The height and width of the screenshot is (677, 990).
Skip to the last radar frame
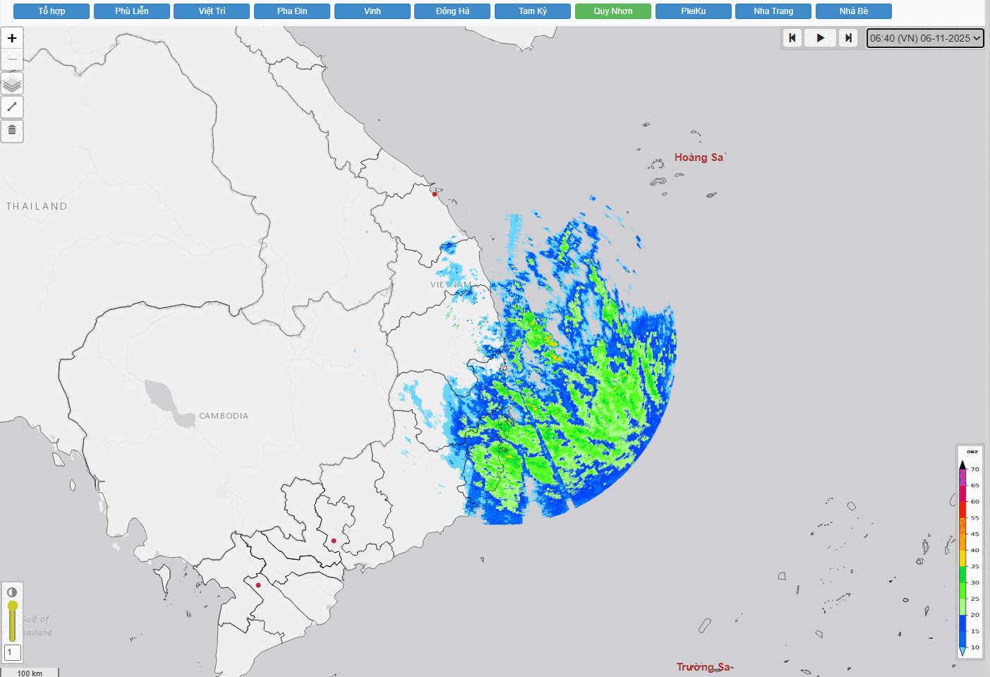coord(848,38)
